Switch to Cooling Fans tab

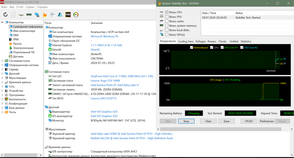pyautogui.click(x=186, y=41)
